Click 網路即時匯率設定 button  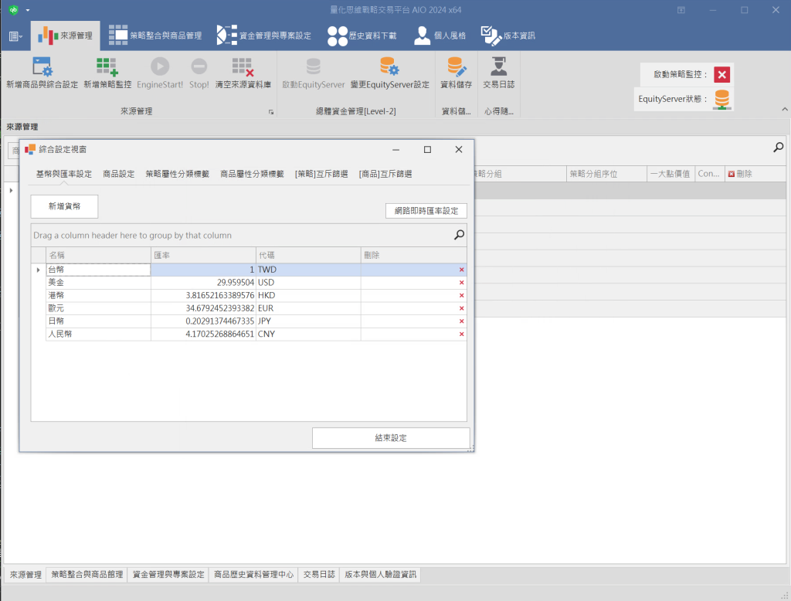(x=426, y=211)
